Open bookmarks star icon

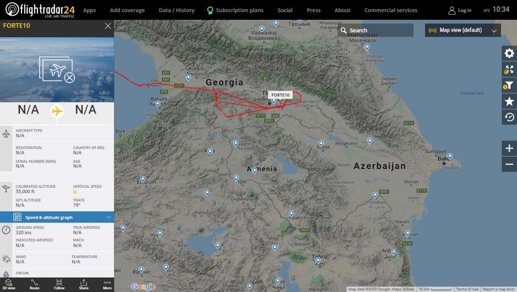tap(509, 101)
